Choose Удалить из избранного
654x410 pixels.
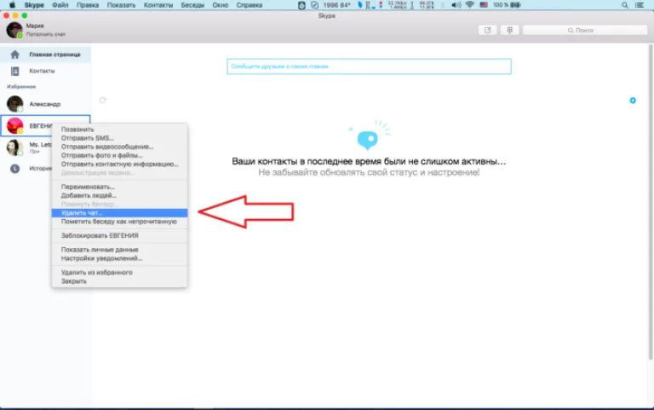coord(120,273)
